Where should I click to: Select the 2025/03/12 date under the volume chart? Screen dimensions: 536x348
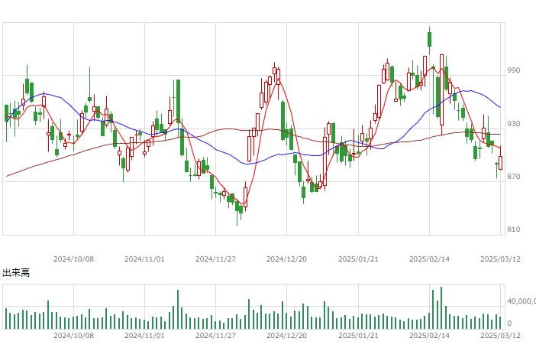(500, 335)
